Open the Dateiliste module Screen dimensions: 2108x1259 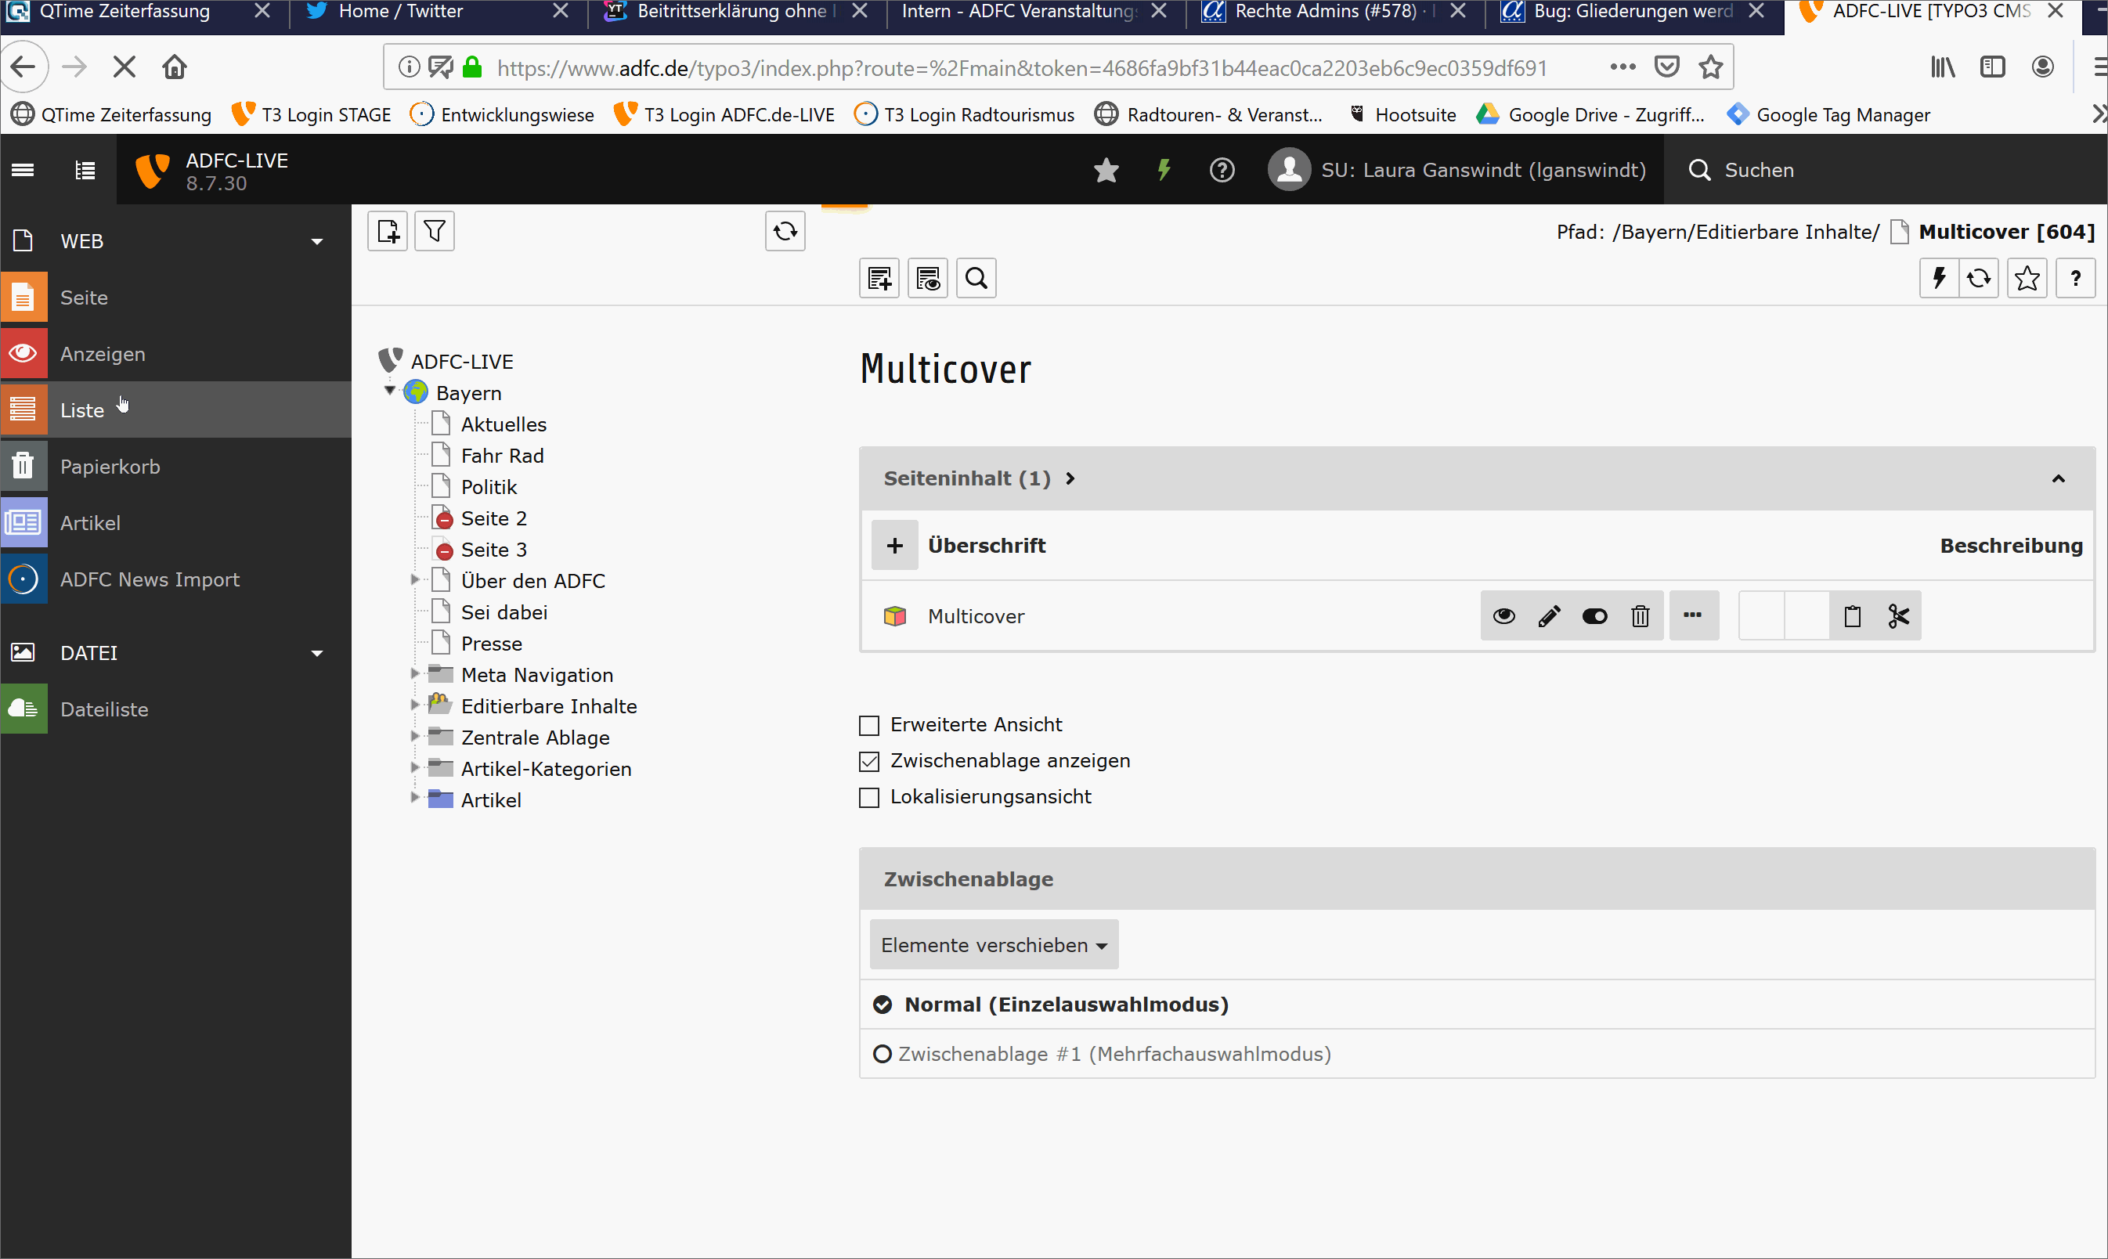coord(103,709)
